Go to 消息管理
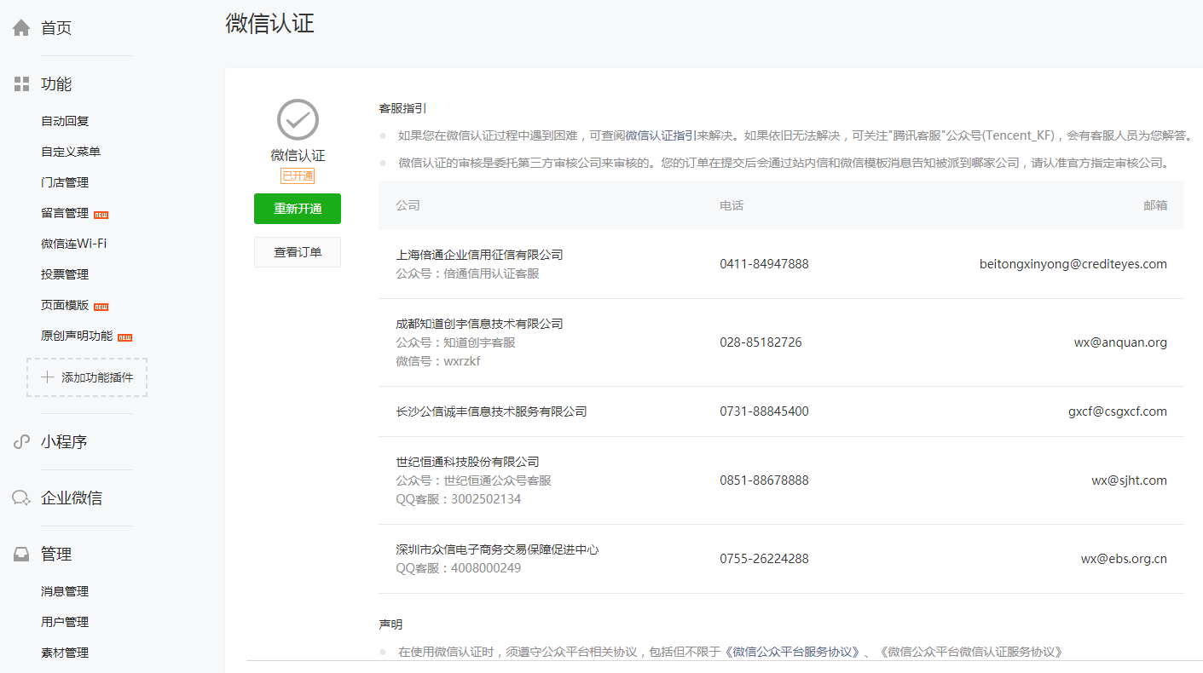Image resolution: width=1203 pixels, height=673 pixels. 65,591
